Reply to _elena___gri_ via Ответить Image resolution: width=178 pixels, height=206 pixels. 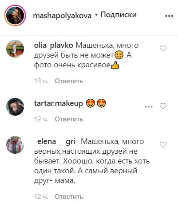tap(69, 197)
